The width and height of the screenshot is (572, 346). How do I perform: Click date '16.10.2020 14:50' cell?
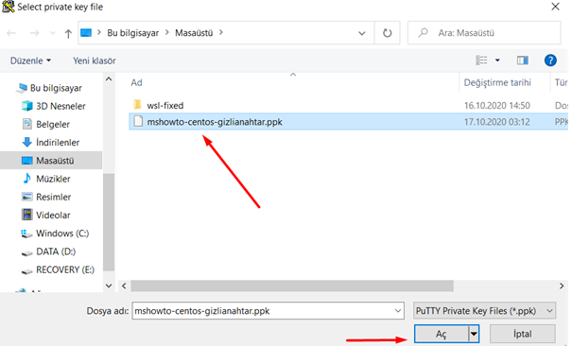497,106
